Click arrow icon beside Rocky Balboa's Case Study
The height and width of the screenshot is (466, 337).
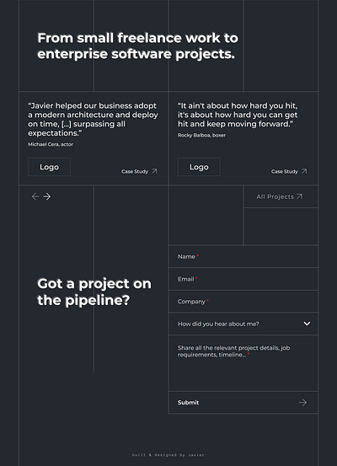coord(304,171)
